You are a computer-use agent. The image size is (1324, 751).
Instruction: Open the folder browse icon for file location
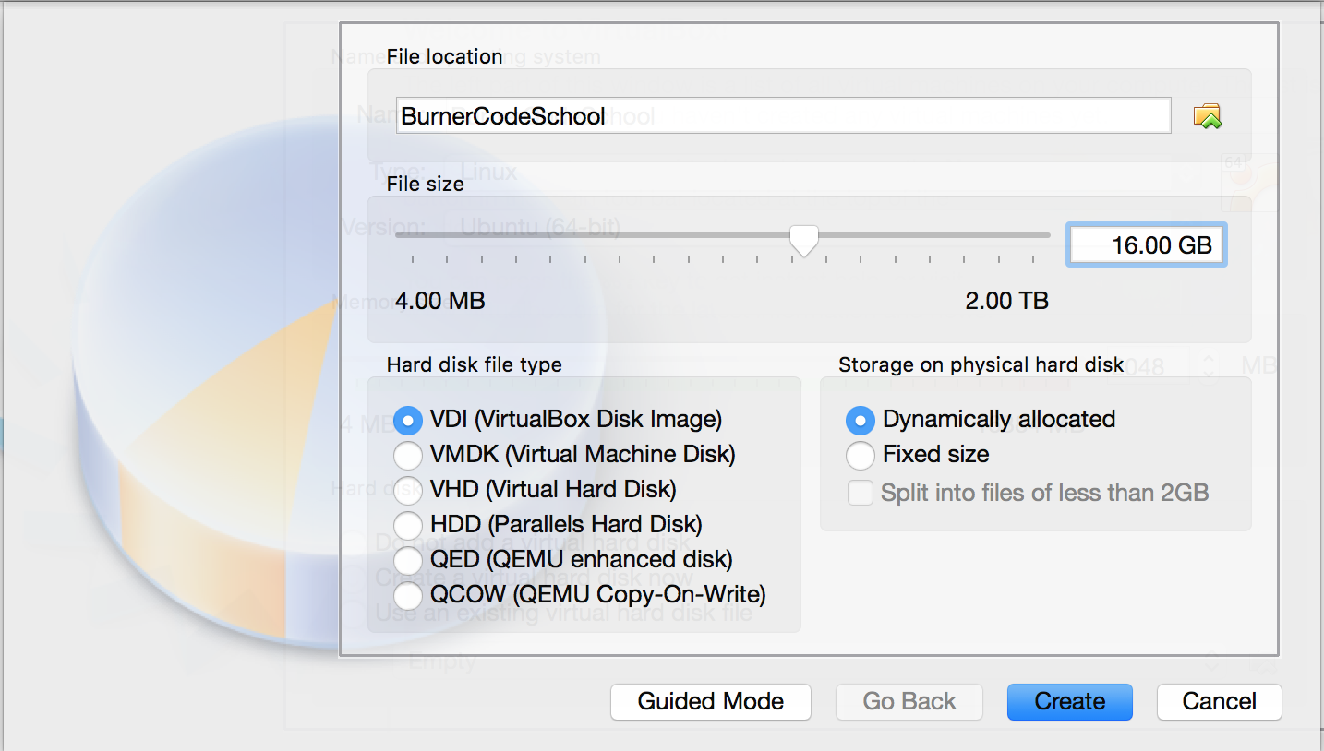1208,116
